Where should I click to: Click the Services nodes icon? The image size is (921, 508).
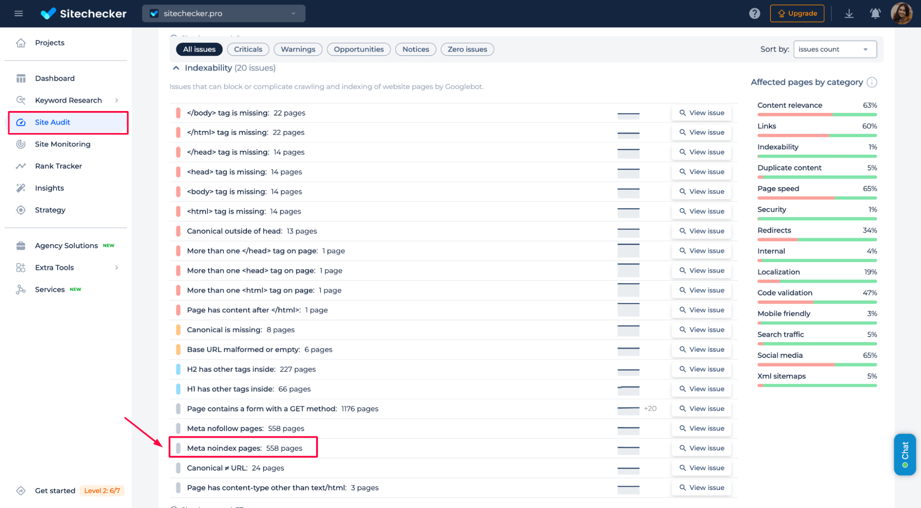click(x=21, y=289)
